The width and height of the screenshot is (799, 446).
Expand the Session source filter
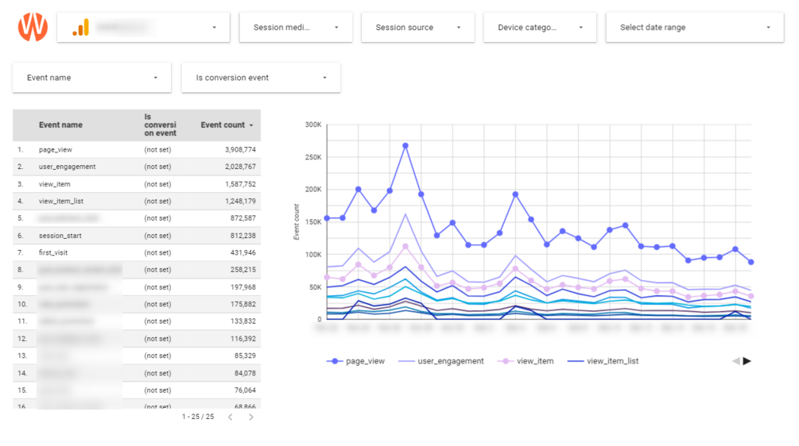tap(418, 27)
